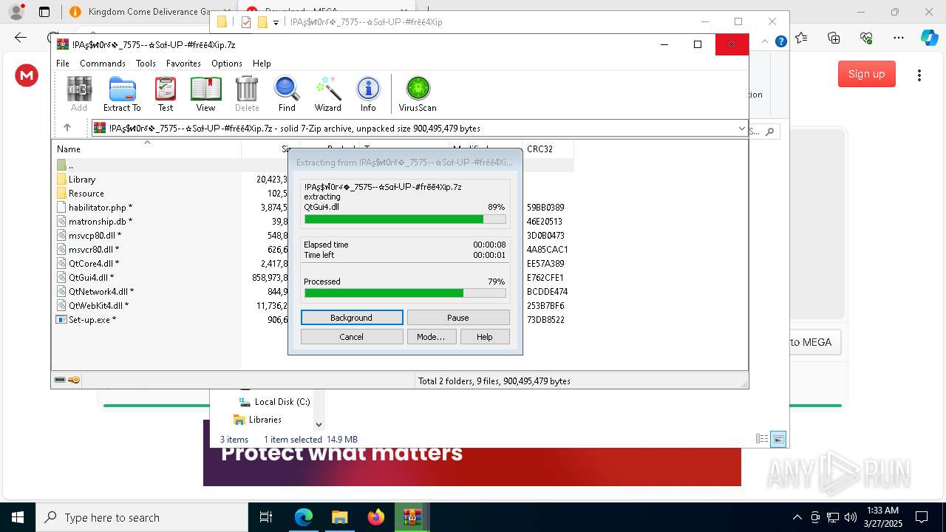This screenshot has height=532, width=946.
Task: Launch the Wizard tool icon
Action: click(x=327, y=94)
